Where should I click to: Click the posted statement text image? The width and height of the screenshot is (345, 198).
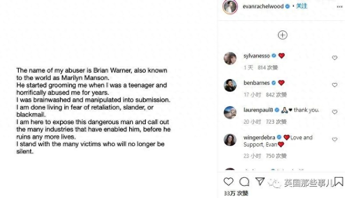point(93,111)
